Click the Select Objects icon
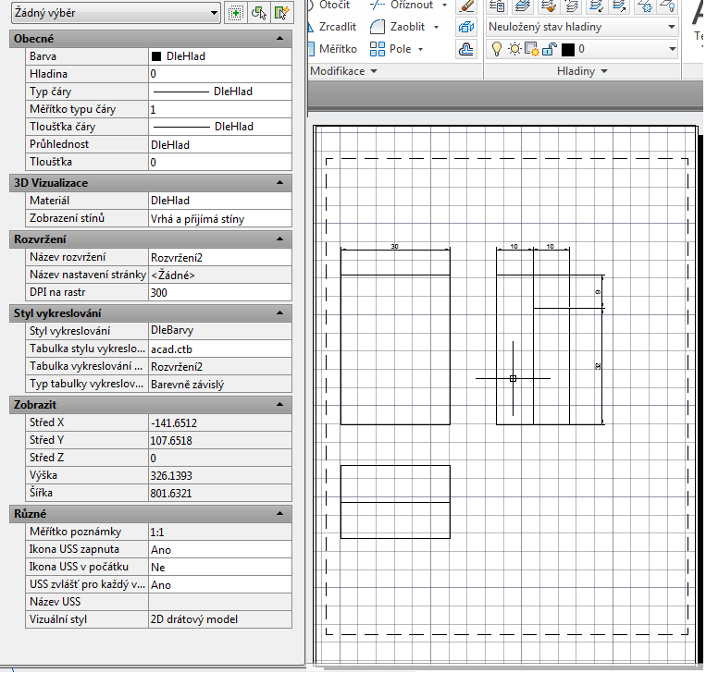 (259, 13)
